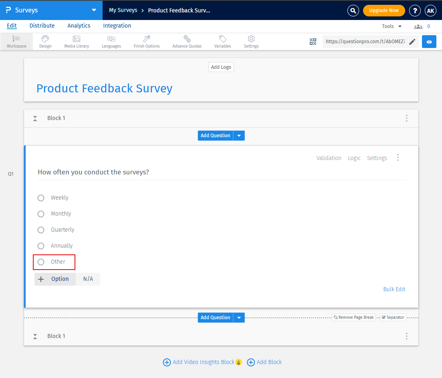Click the Bulk Edit link

click(394, 289)
